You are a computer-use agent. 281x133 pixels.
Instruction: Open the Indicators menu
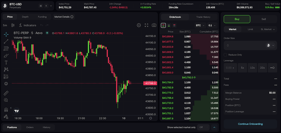[28, 25]
